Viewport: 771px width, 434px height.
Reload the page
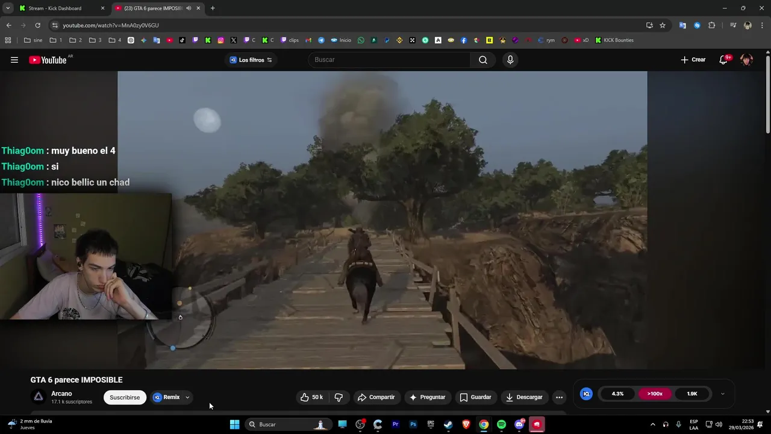point(37,25)
